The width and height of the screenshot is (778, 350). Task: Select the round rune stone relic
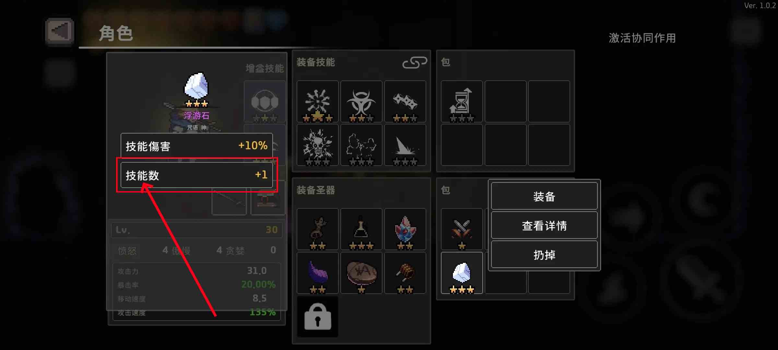pos(361,273)
